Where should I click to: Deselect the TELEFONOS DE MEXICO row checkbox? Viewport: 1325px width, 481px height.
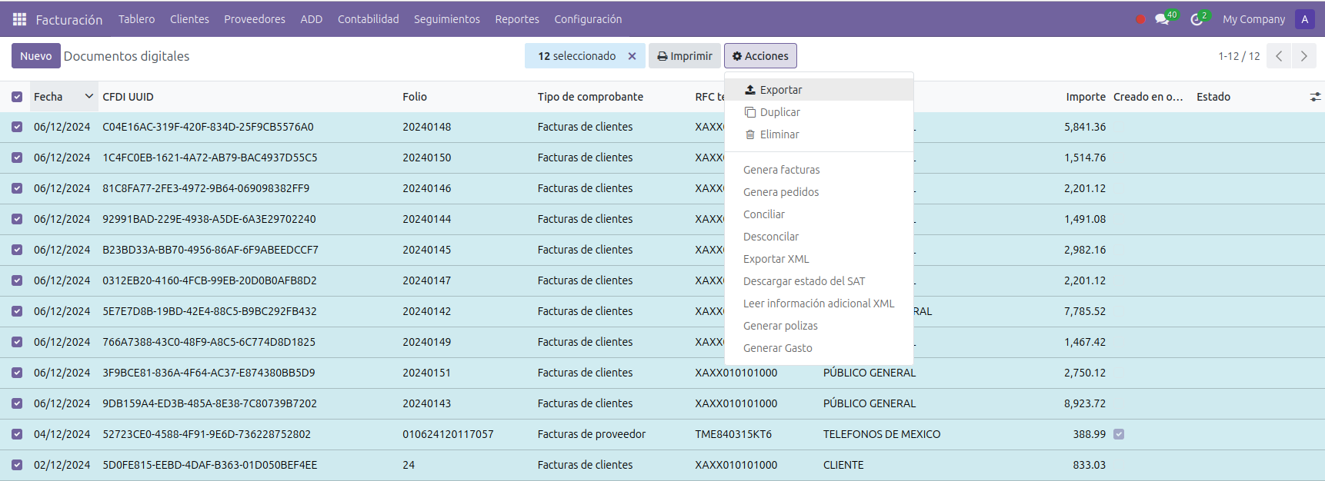point(17,434)
